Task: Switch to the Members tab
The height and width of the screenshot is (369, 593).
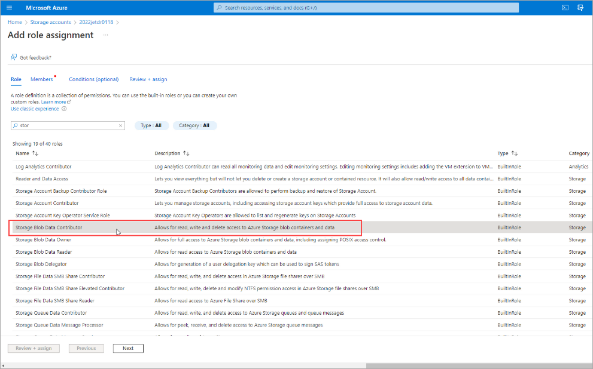Action: coord(42,79)
